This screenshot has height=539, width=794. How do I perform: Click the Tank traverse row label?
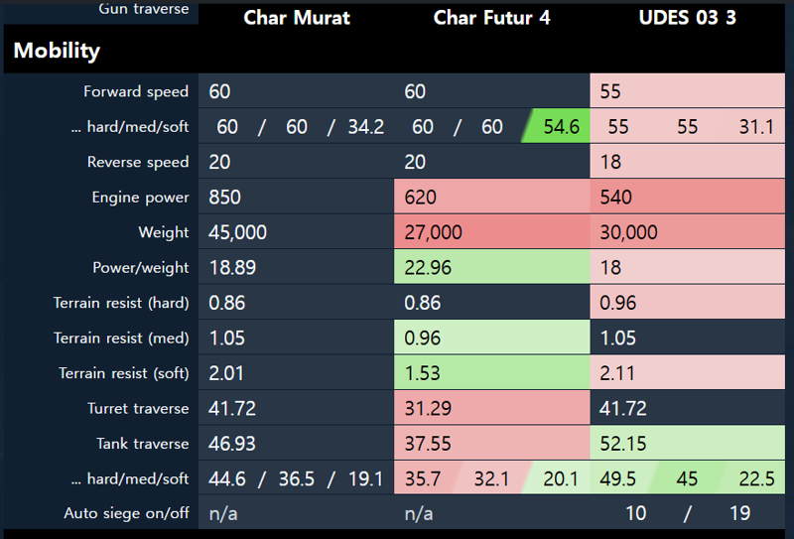coord(142,444)
